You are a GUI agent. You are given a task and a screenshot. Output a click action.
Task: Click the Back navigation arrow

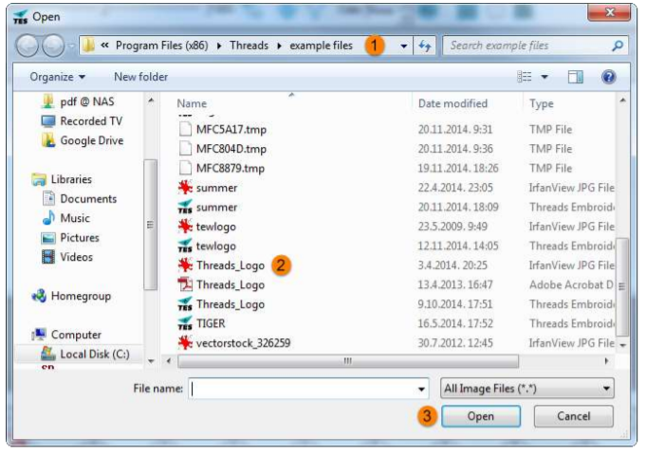pyautogui.click(x=28, y=45)
